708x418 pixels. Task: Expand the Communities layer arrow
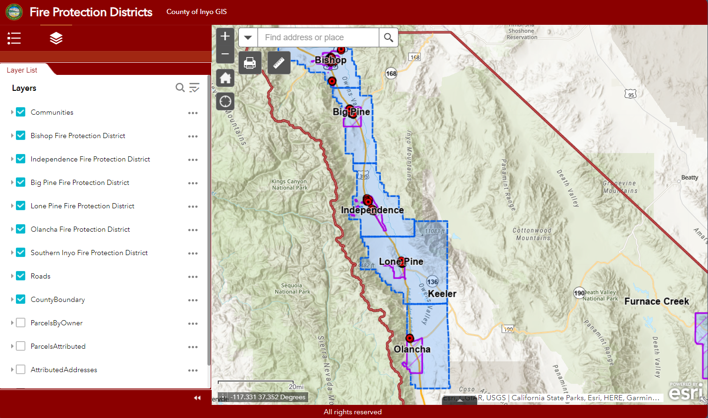pos(12,112)
